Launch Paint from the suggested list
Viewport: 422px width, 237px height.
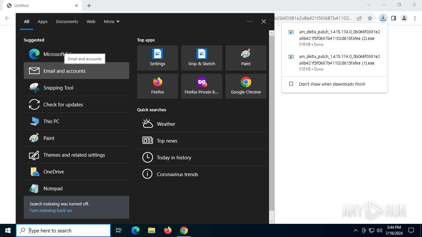[x=76, y=138]
